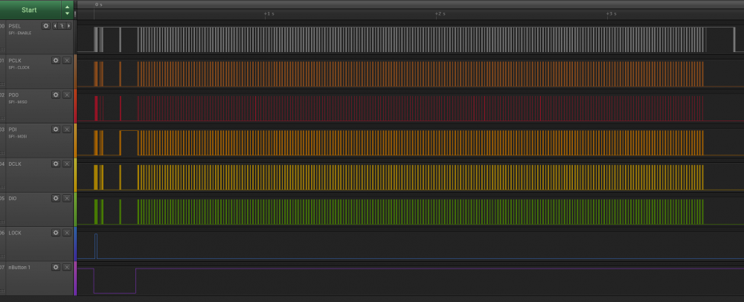Screen dimensions: 744x302
Task: Click the PDO channel gear icon
Action: 55,94
